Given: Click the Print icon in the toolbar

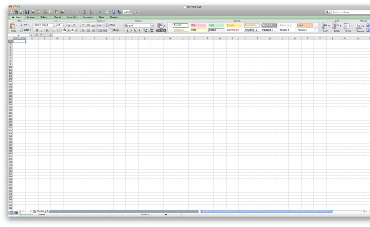Looking at the screenshot, I should (33, 12).
